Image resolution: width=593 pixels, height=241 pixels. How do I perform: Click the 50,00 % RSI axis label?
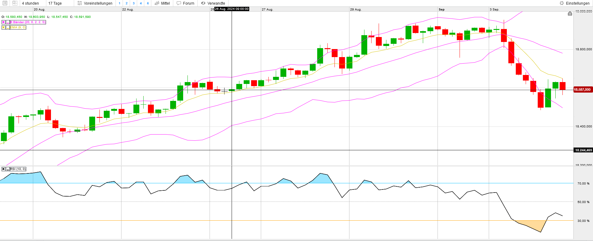pos(583,202)
